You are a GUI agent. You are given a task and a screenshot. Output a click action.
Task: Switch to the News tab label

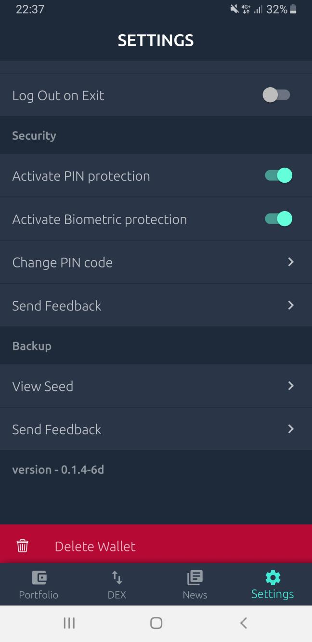(195, 595)
